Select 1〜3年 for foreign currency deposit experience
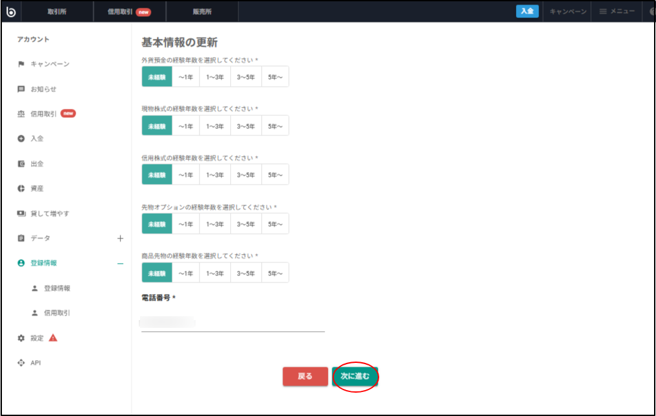This screenshot has width=656, height=416. coord(215,77)
